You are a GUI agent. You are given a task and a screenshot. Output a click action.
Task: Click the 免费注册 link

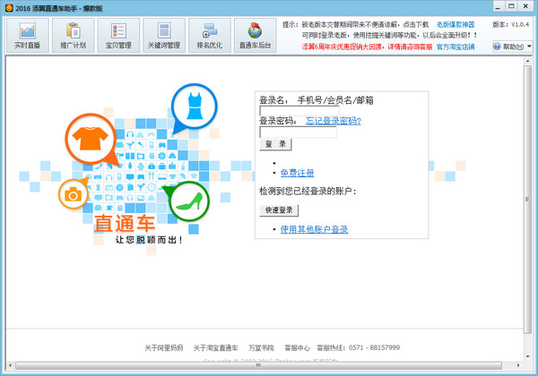tap(297, 172)
